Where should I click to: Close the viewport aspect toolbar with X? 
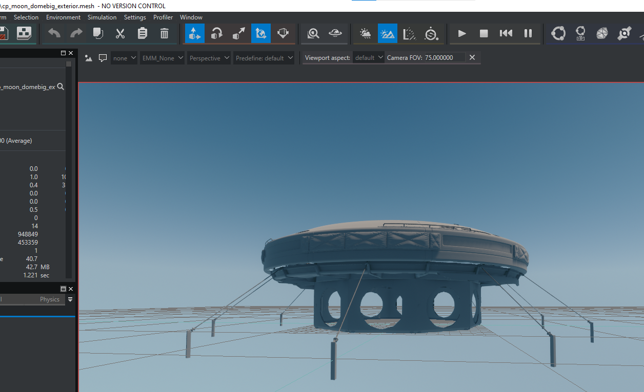point(472,57)
